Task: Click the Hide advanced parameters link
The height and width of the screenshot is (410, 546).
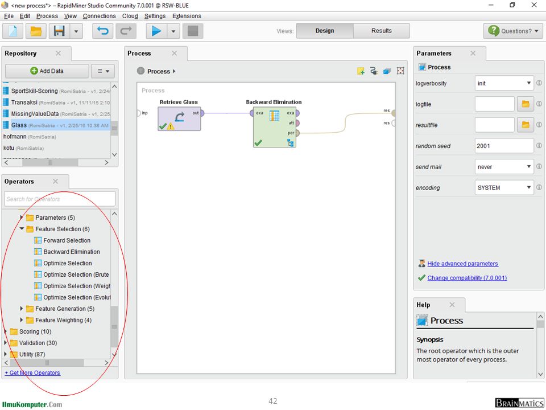Action: tap(462, 264)
